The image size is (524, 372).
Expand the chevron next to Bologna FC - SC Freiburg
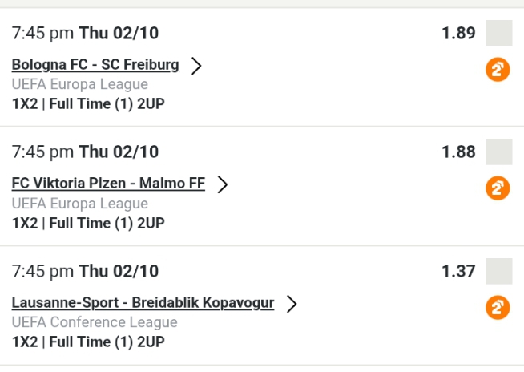click(x=196, y=66)
